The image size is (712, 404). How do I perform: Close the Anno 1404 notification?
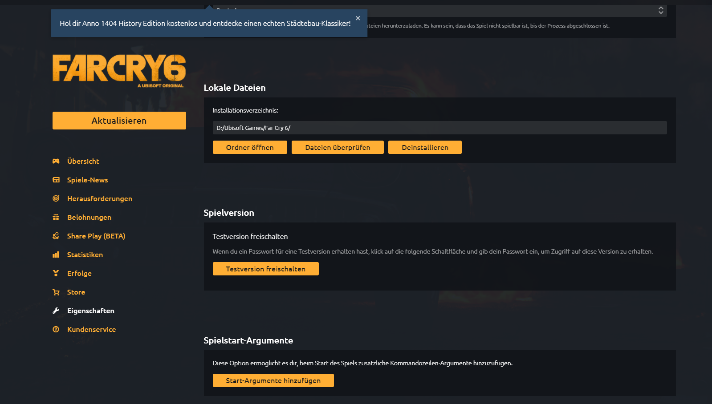click(x=358, y=18)
